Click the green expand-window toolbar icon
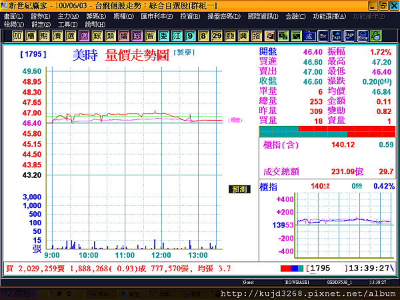Viewport: 400px width, 300px height. coord(296,36)
